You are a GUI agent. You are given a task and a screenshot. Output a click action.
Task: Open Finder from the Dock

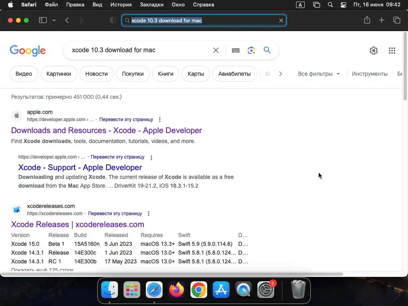point(110,290)
